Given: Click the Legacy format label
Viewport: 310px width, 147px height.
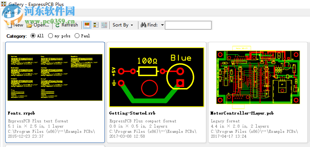Looking at the screenshot, I should [x=225, y=121].
